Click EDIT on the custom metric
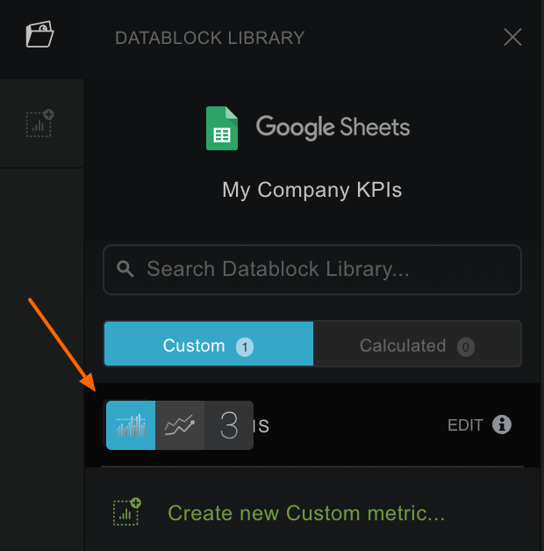This screenshot has height=551, width=544. point(465,425)
